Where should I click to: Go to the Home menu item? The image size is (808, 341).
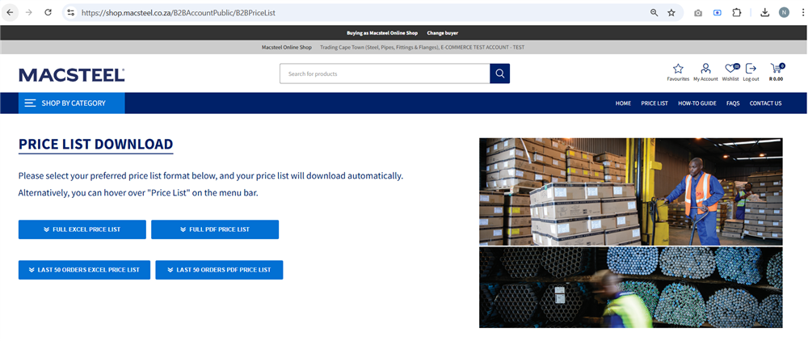tap(623, 103)
